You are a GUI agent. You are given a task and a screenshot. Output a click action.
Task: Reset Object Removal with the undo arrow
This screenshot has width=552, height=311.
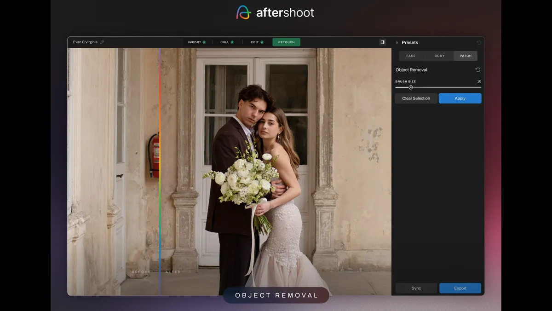(477, 70)
